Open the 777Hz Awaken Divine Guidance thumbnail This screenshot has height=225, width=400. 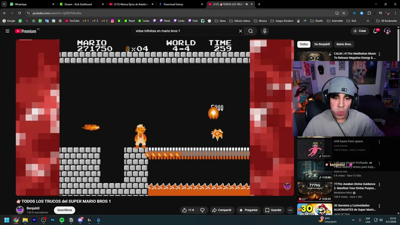[x=315, y=192]
